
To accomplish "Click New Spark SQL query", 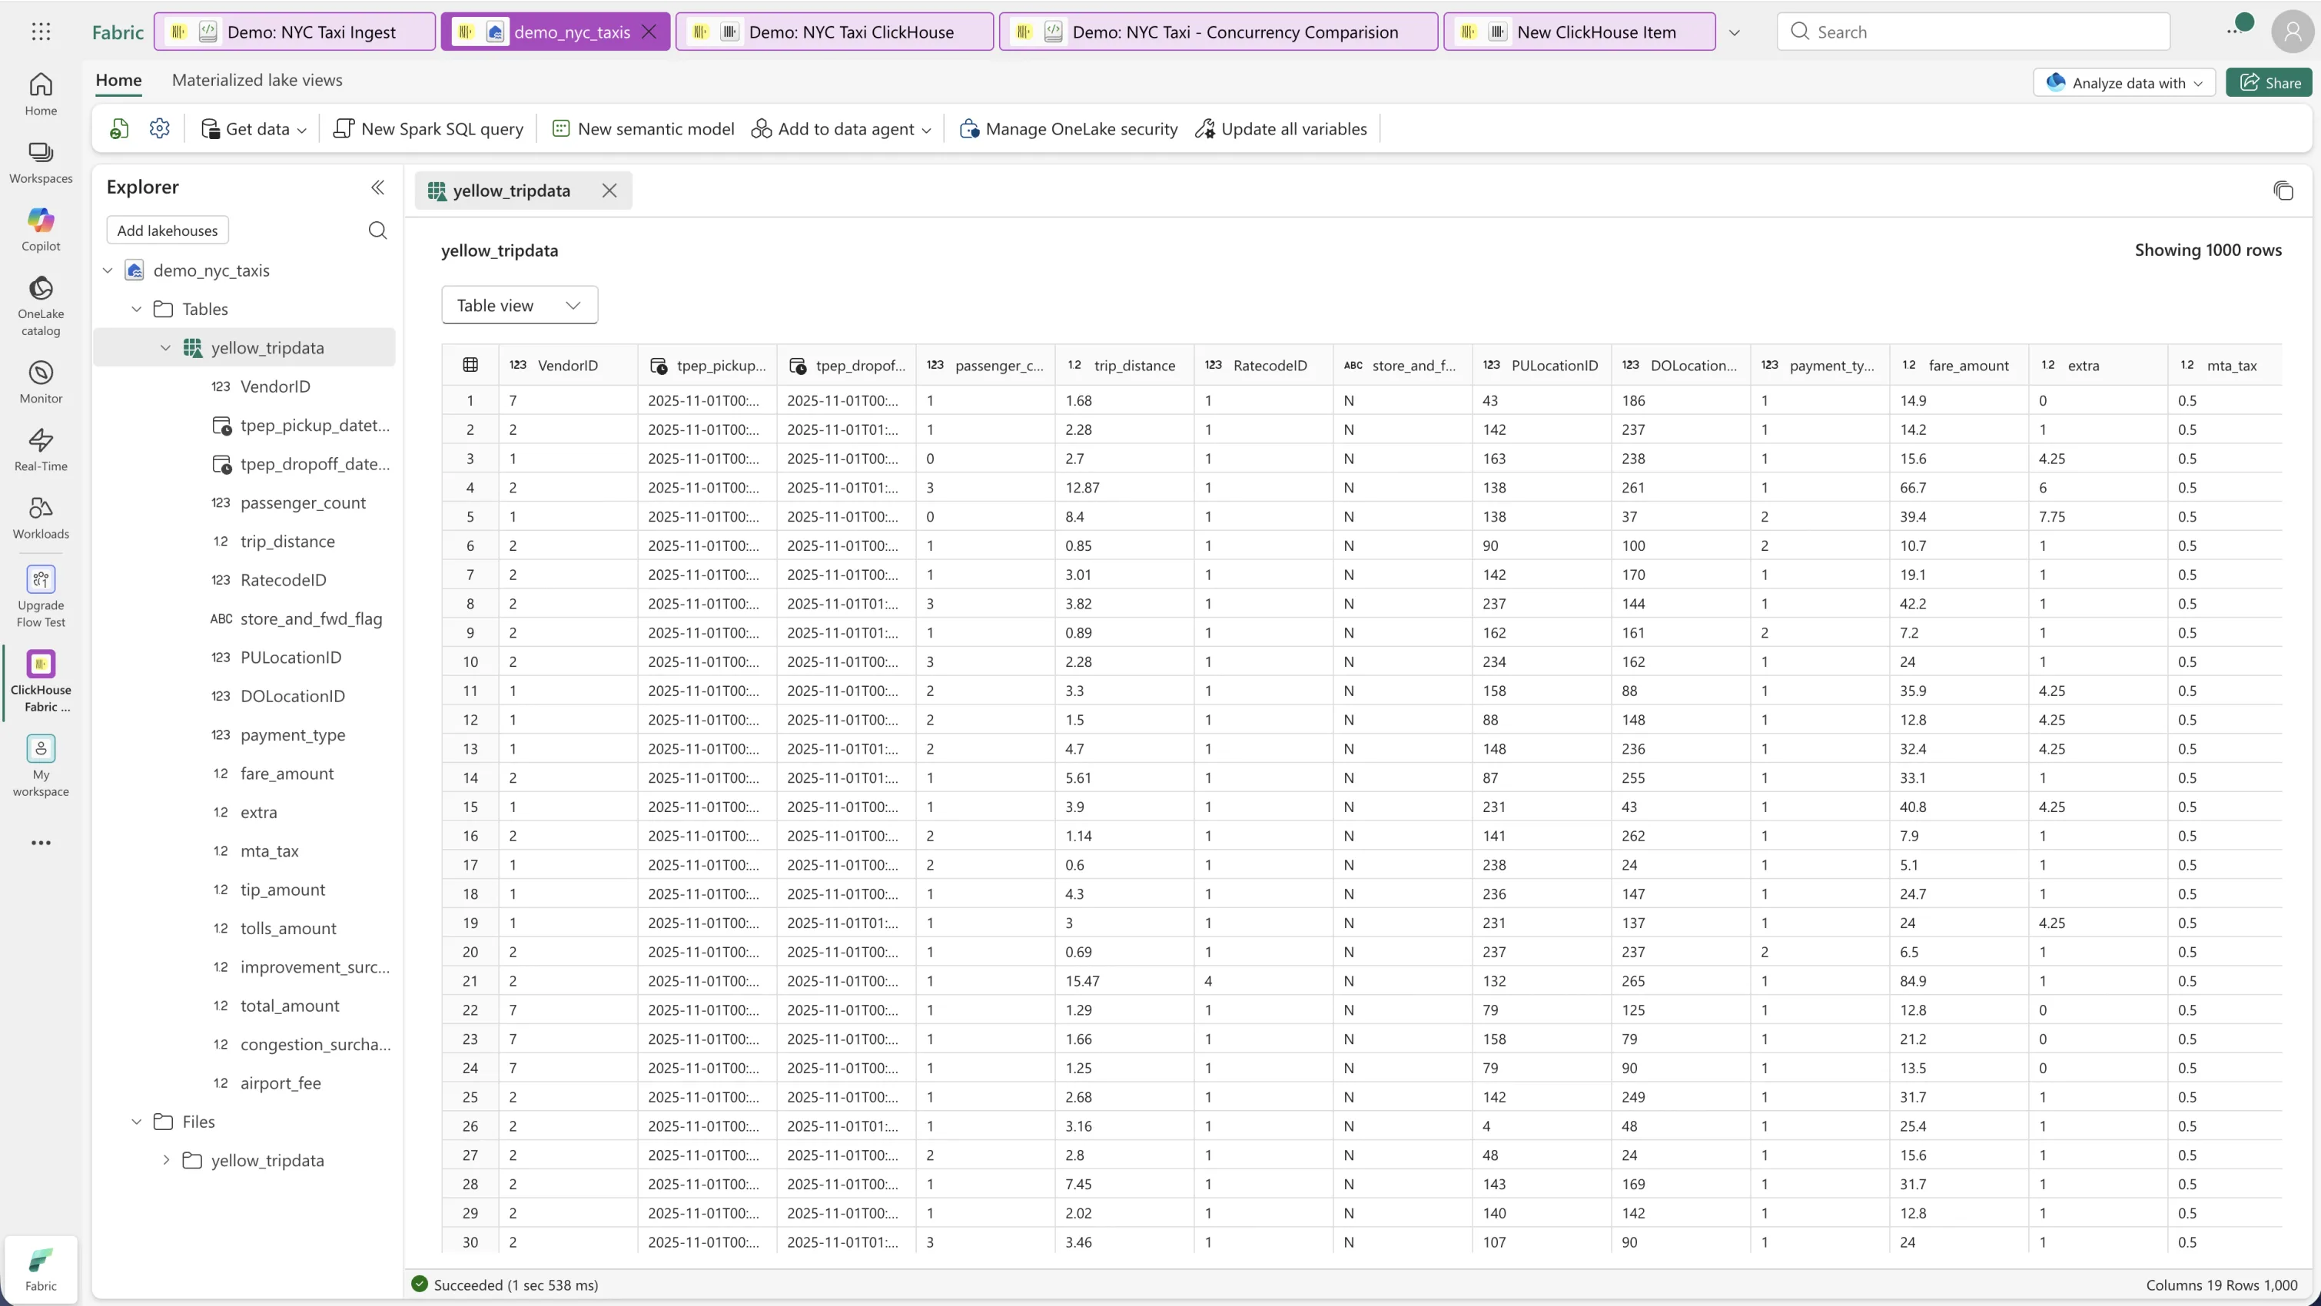I will click(x=428, y=129).
